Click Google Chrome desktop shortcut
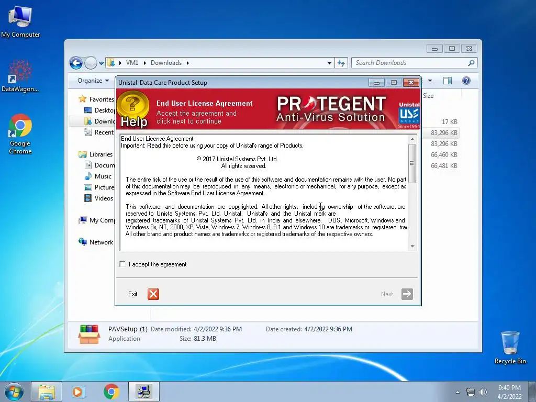Screen dimensions: 536x402 [x=20, y=134]
